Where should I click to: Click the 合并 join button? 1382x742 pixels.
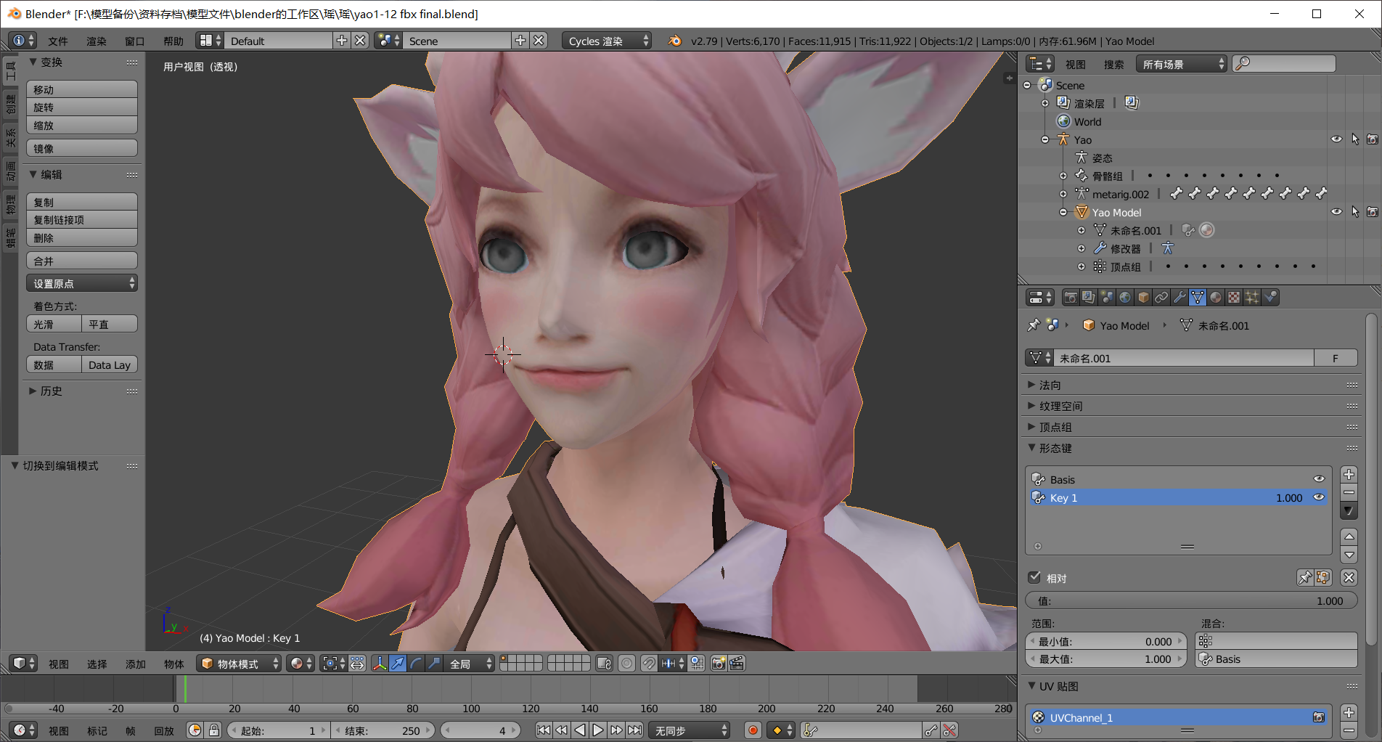tap(82, 261)
